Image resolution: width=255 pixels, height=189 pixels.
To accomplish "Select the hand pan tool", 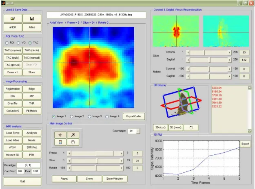I will [x=73, y=142].
